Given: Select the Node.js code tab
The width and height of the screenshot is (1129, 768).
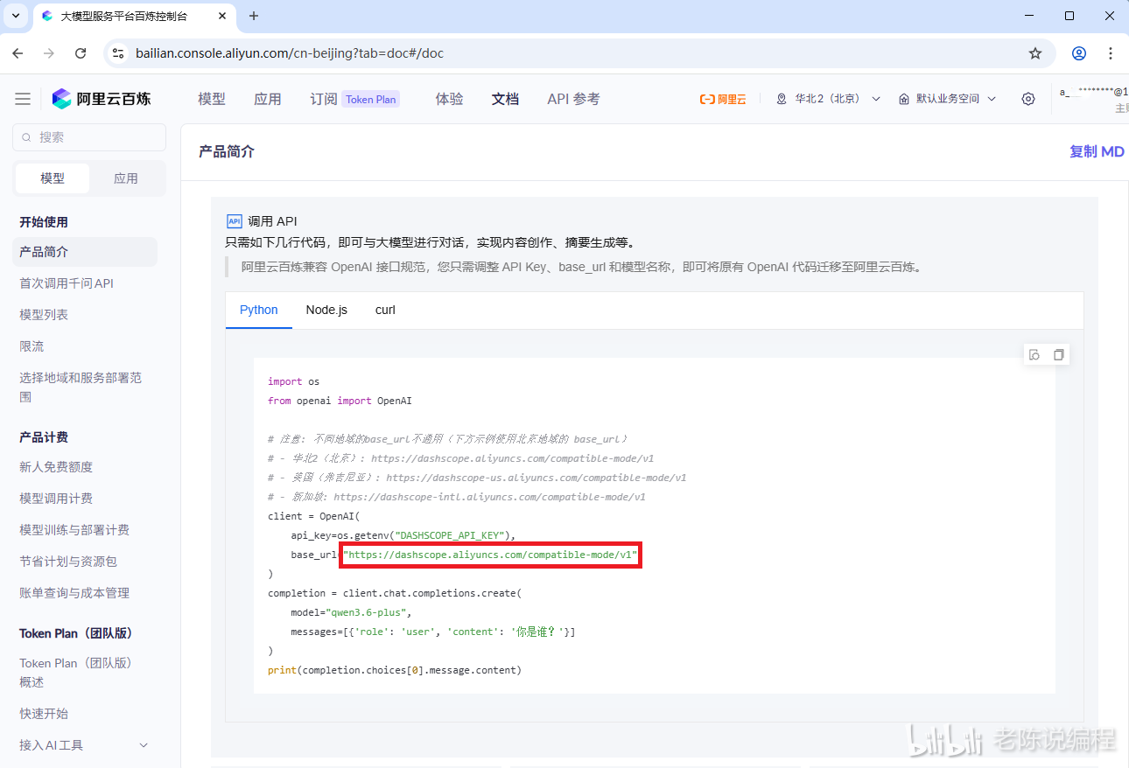Looking at the screenshot, I should [x=326, y=310].
